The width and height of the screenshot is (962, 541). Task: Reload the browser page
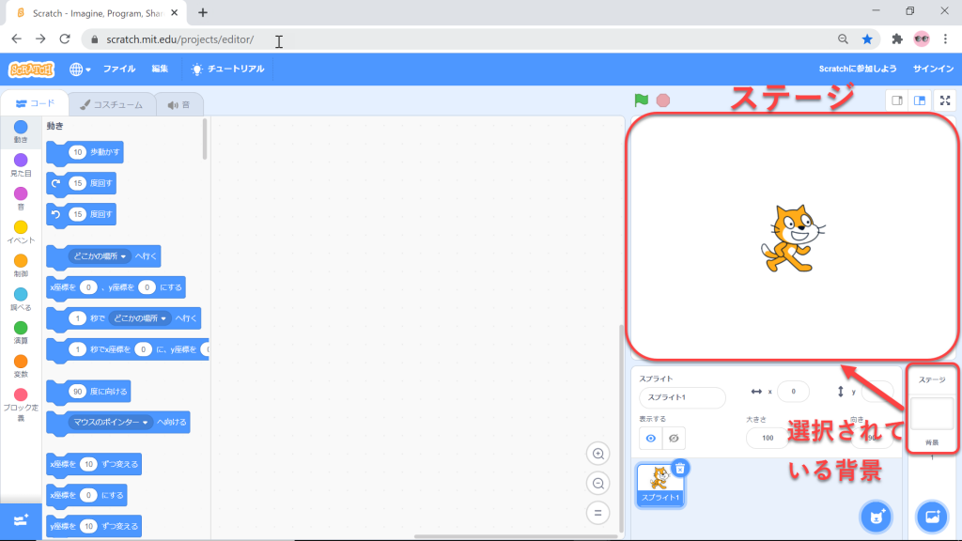coord(65,39)
